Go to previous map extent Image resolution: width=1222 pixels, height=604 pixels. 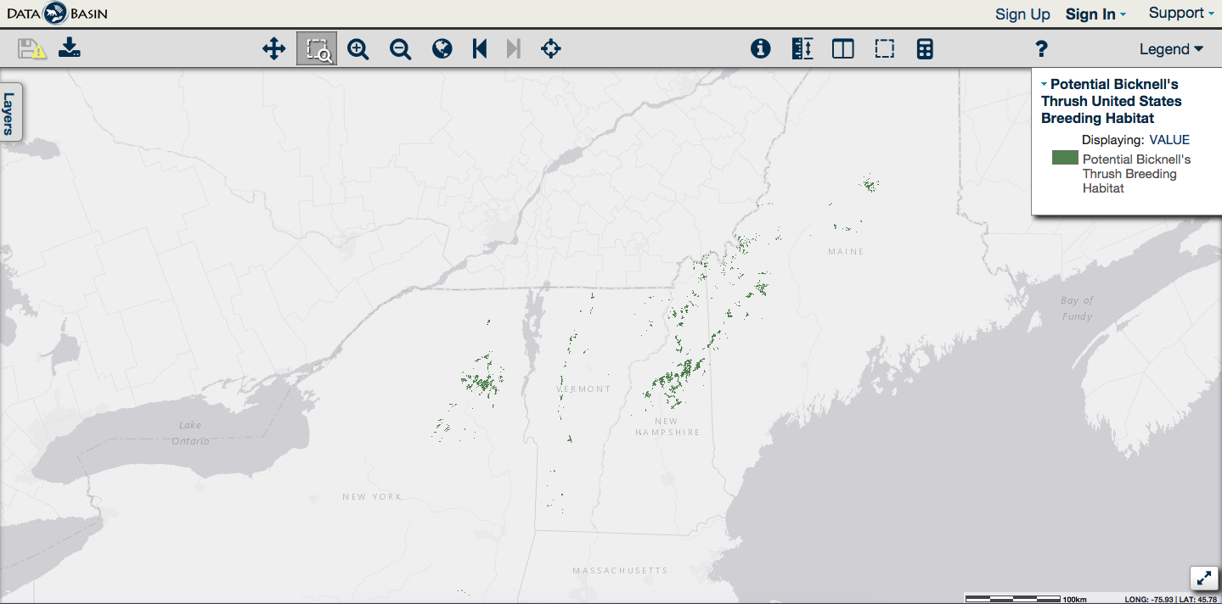[480, 49]
